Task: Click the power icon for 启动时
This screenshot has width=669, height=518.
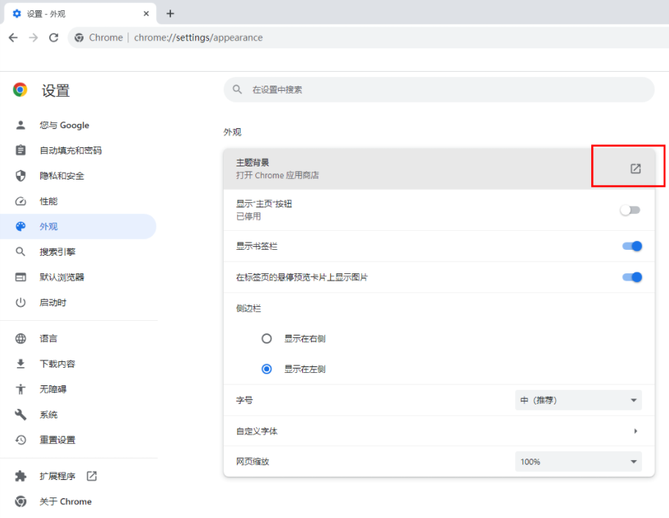Action: (21, 303)
